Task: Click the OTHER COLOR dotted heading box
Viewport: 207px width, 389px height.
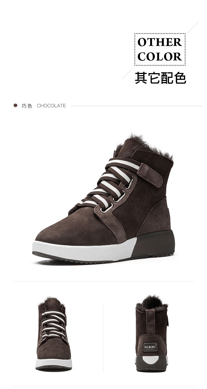Action: click(x=160, y=49)
